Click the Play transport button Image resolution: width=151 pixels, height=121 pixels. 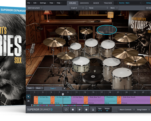point(80,110)
